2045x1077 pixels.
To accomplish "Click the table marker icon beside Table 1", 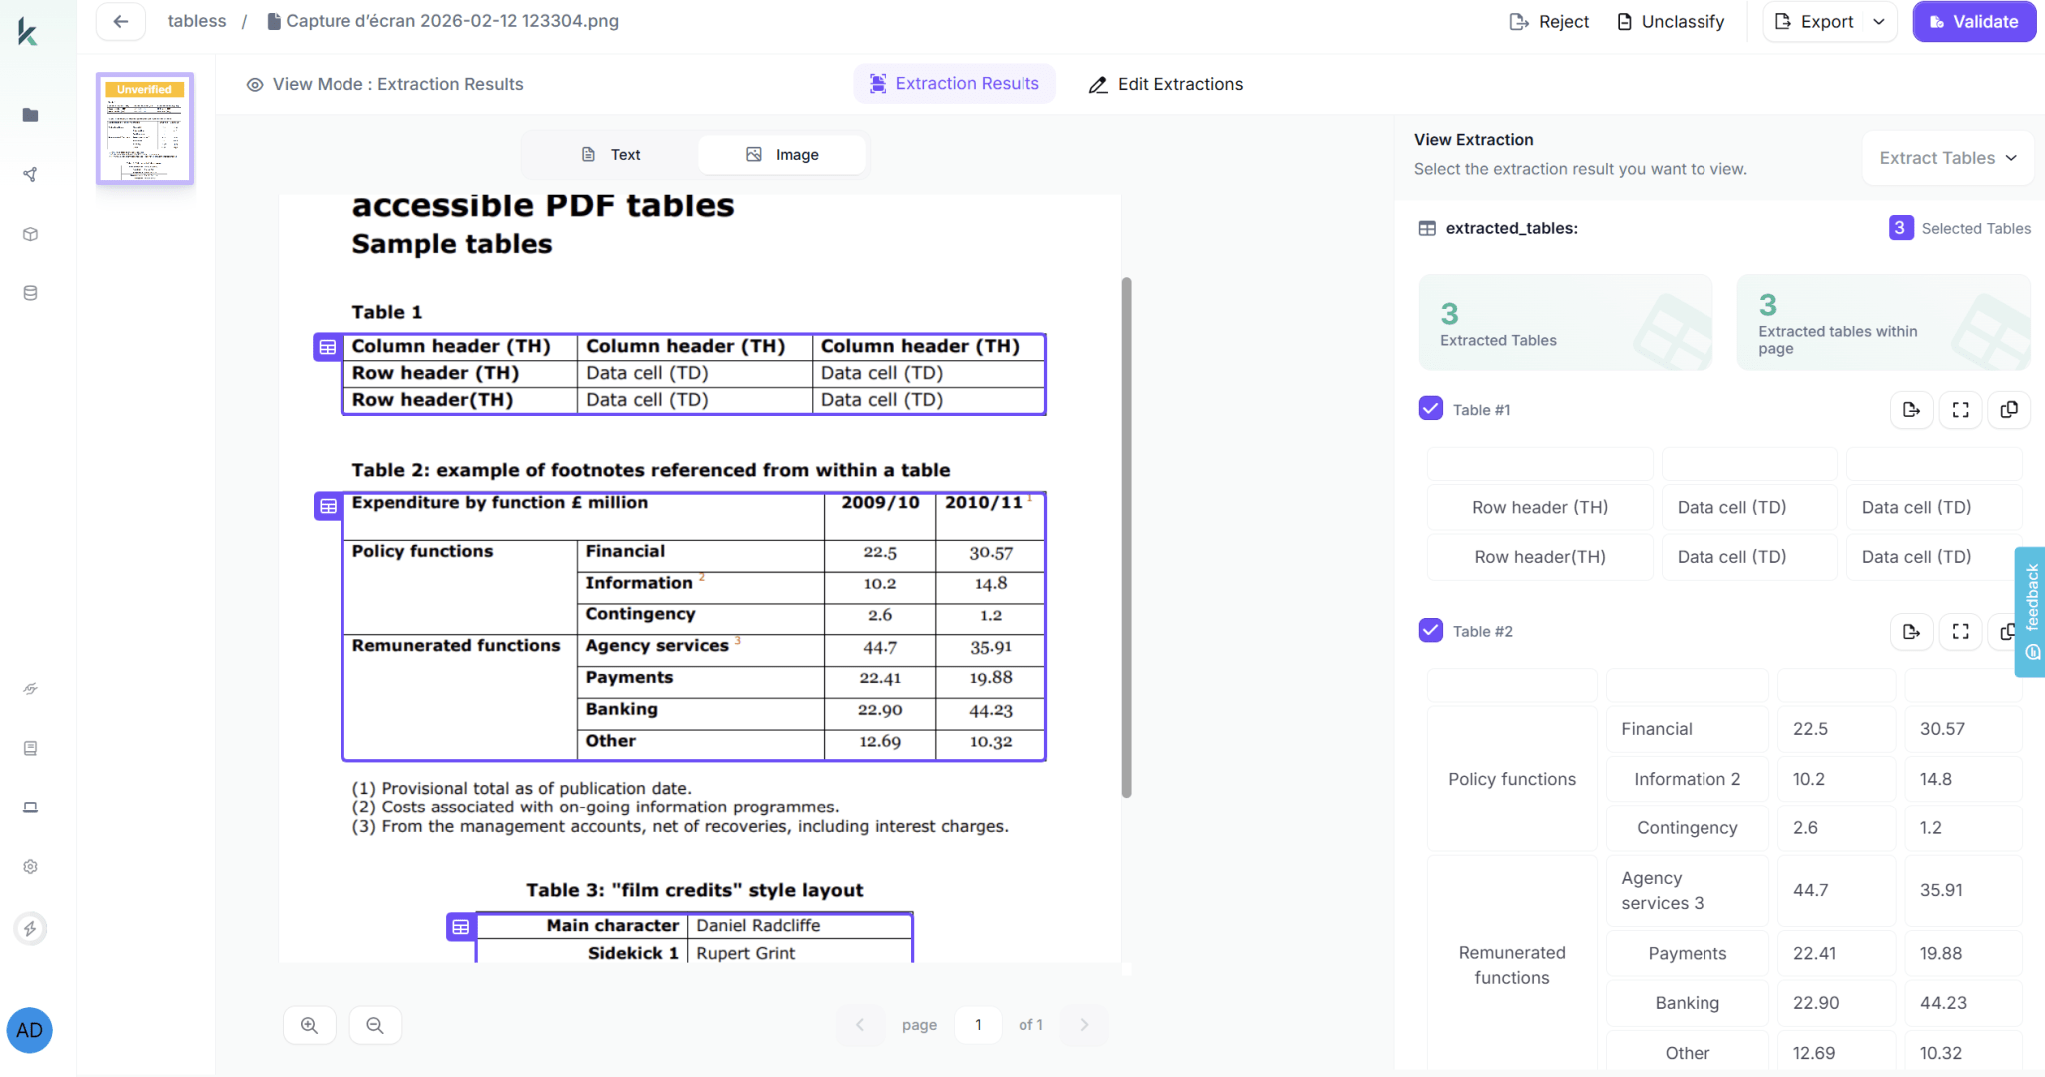I will point(328,347).
